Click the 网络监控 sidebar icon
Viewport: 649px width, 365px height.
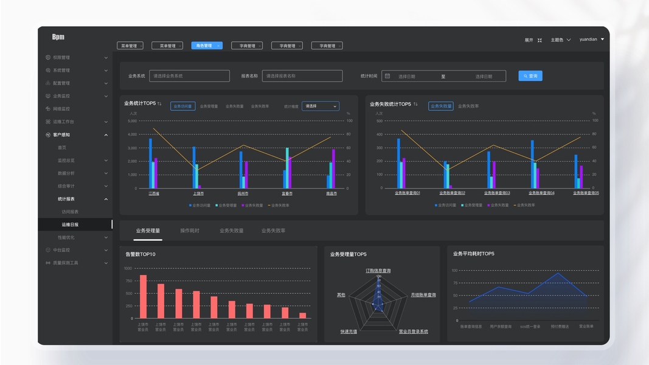tap(48, 109)
